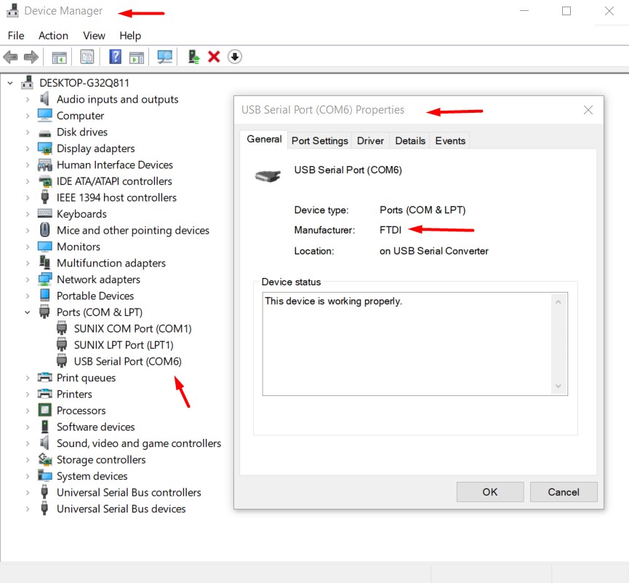Click the Display adapters icon
Viewport: 629px width, 583px height.
coord(44,148)
